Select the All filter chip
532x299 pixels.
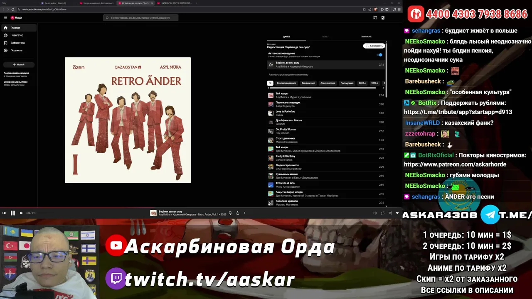(x=270, y=83)
